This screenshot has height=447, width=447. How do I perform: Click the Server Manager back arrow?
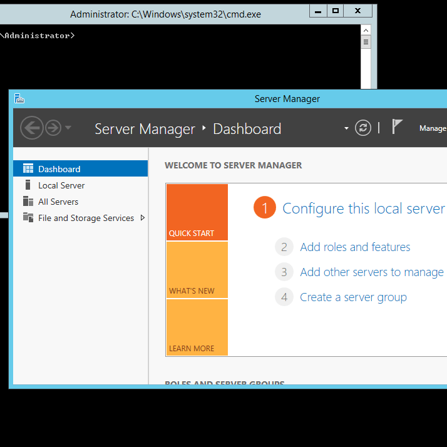point(32,128)
